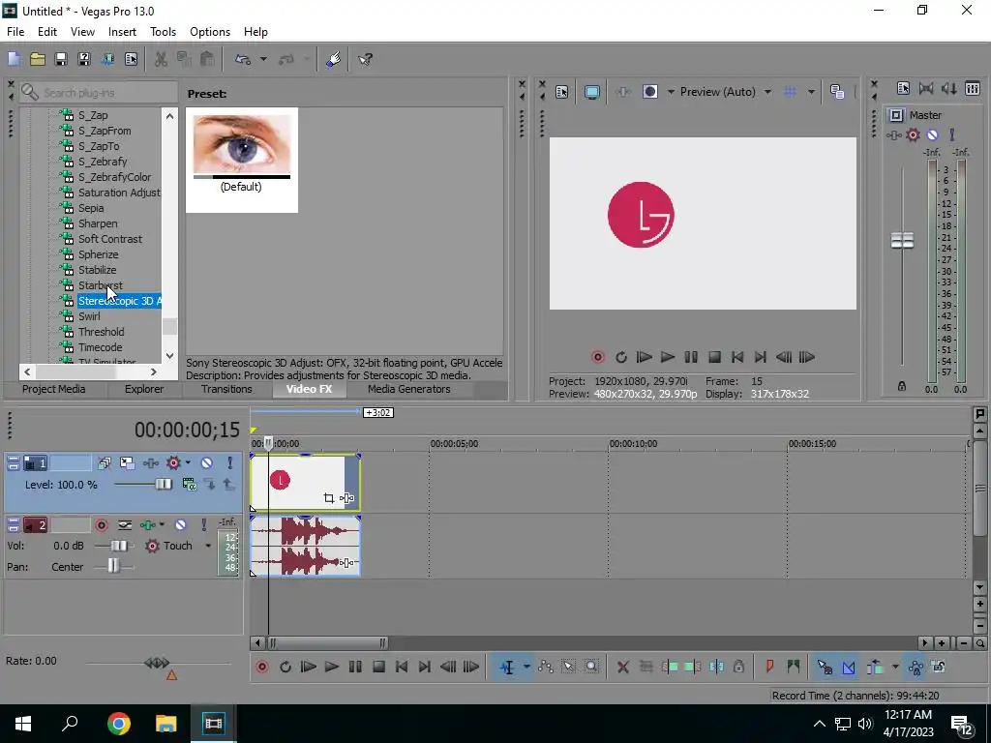Arm audio track 2 for recording
Image resolution: width=991 pixels, height=743 pixels.
[x=101, y=524]
